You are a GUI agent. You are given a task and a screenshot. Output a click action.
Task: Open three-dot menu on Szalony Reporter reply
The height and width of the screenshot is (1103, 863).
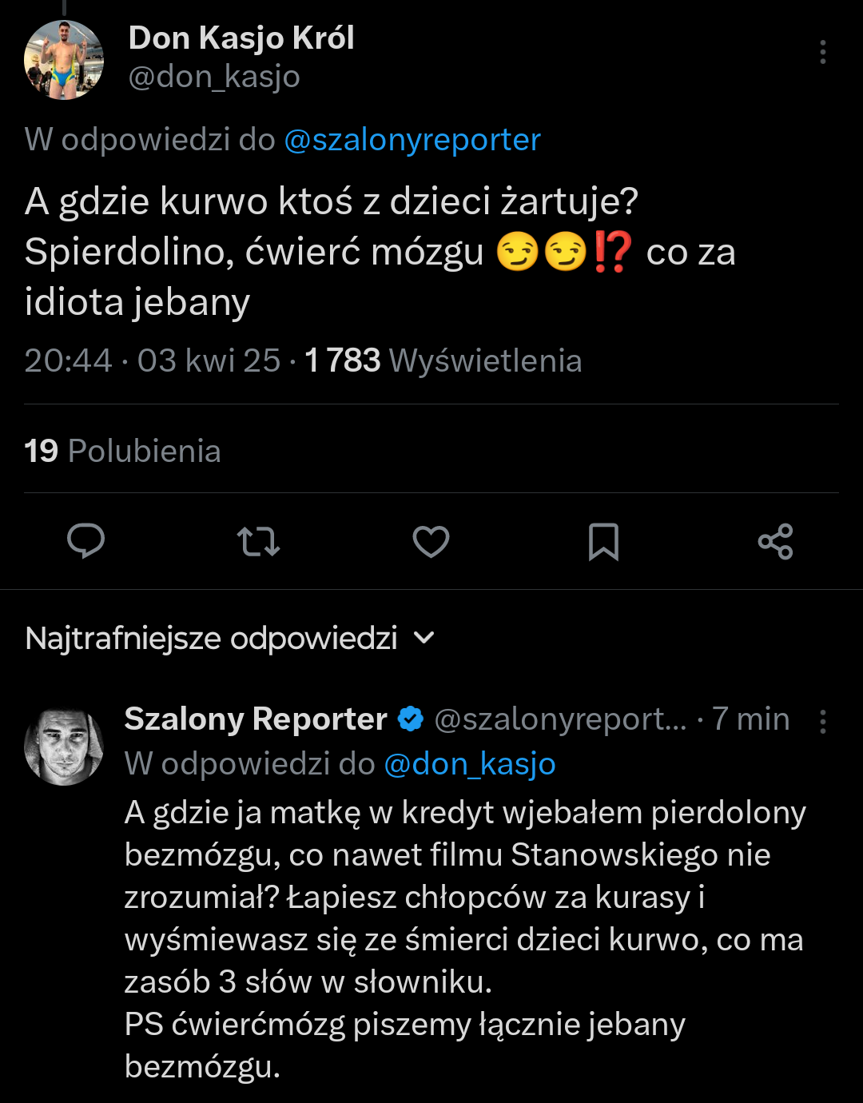tap(822, 722)
